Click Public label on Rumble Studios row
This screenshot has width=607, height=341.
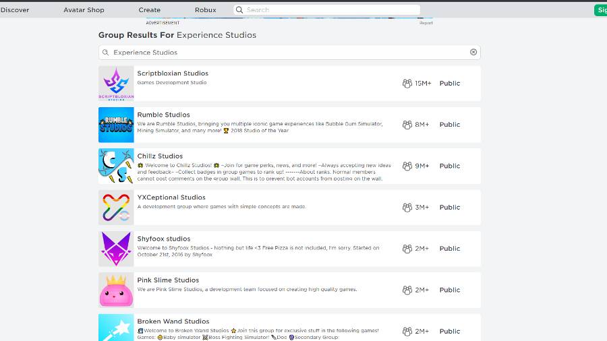point(449,125)
